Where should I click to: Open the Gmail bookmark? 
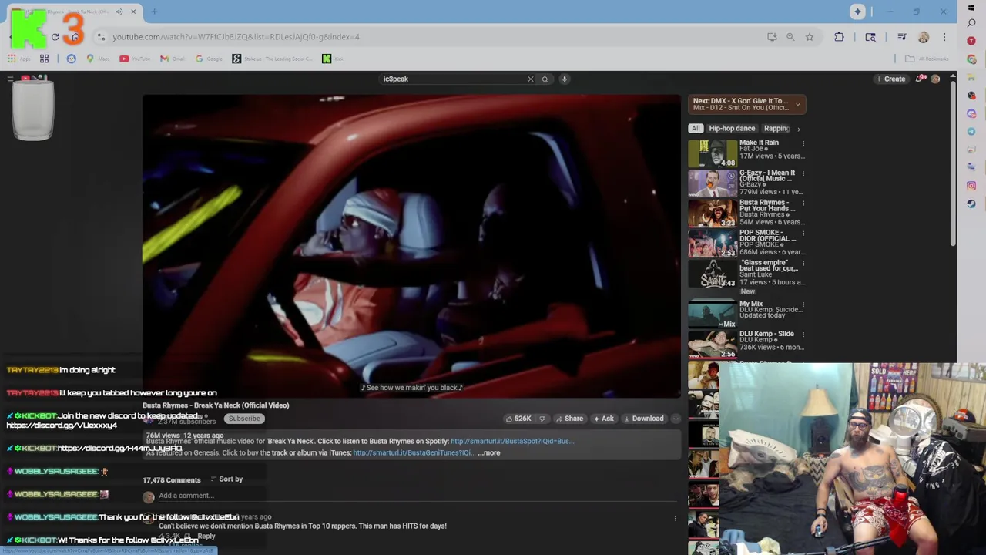pos(173,59)
